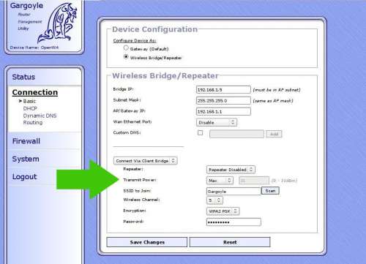
Task: Click the 'same as AP mask' note
Action: click(273, 101)
